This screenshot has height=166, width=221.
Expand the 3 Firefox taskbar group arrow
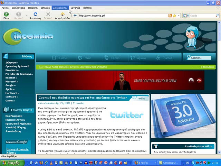[155, 163]
